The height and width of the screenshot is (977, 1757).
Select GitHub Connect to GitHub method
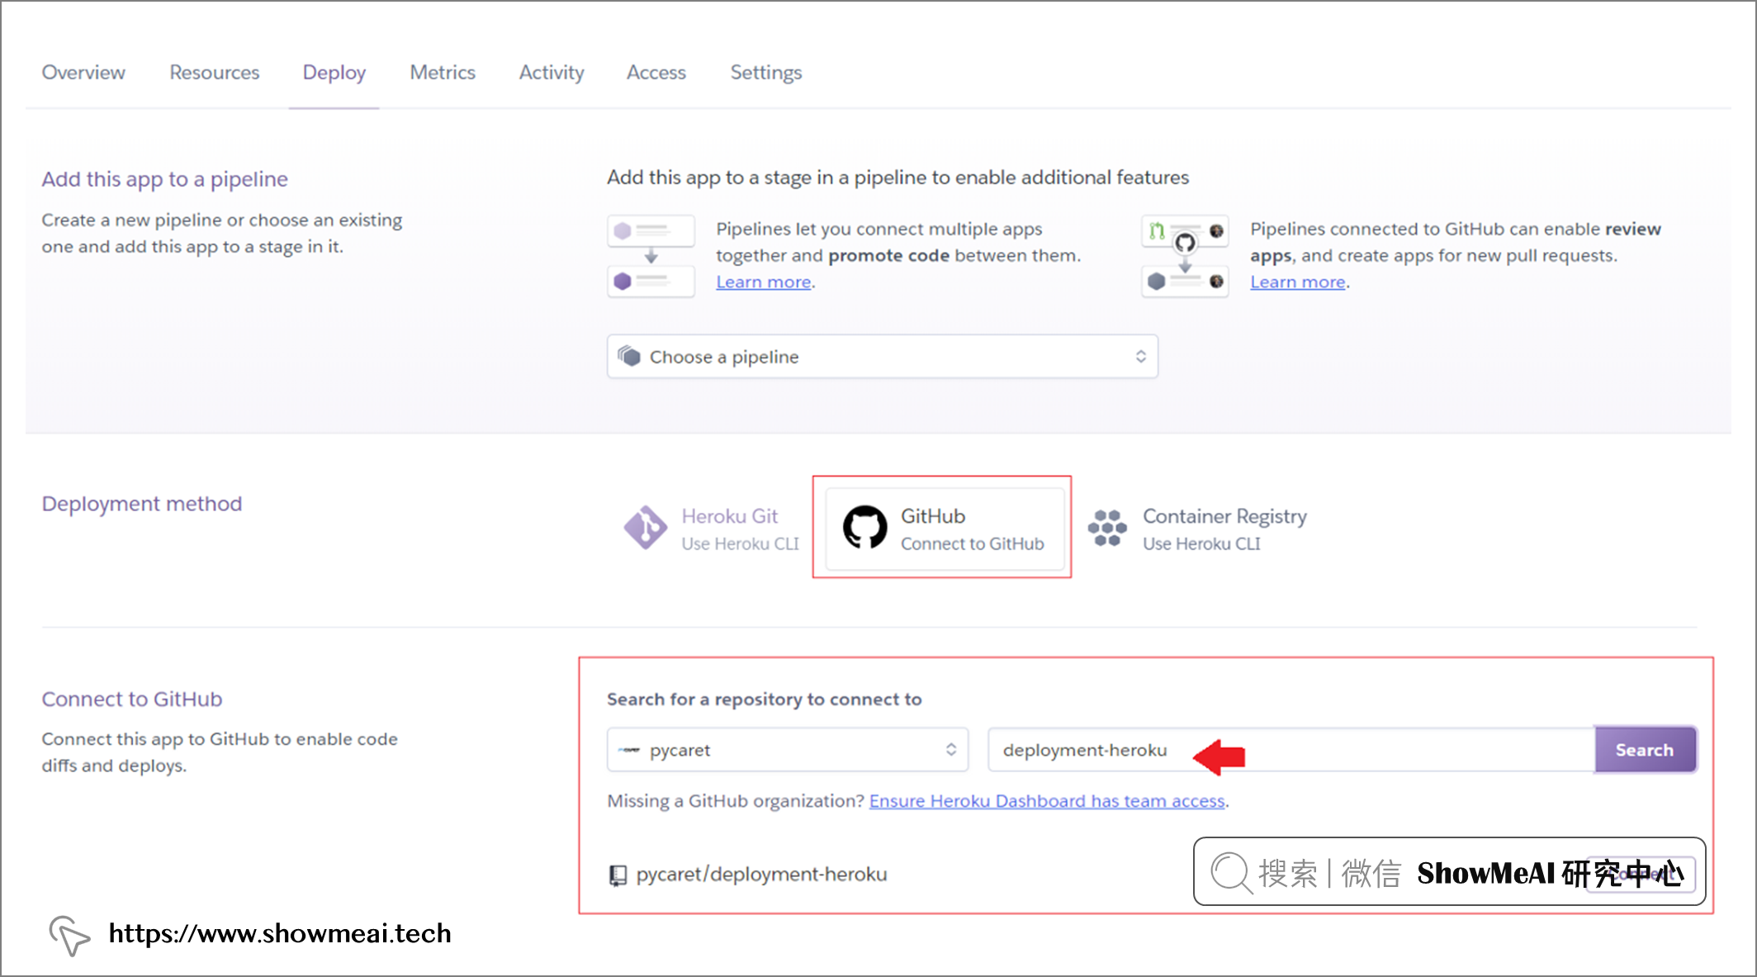coord(945,529)
